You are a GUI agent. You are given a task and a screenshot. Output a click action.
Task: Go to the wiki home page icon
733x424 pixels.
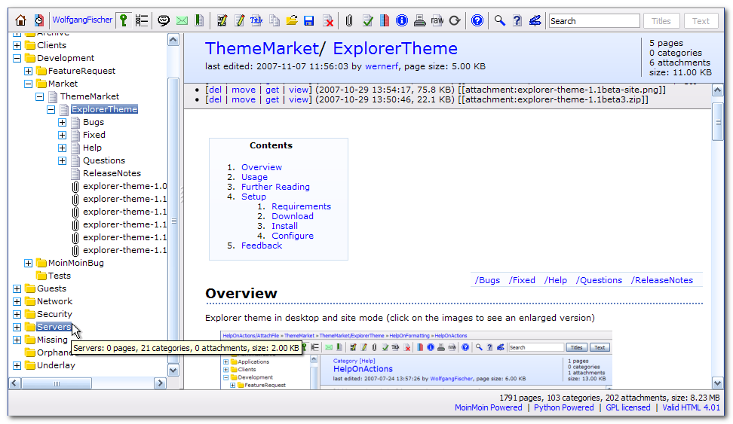[20, 21]
